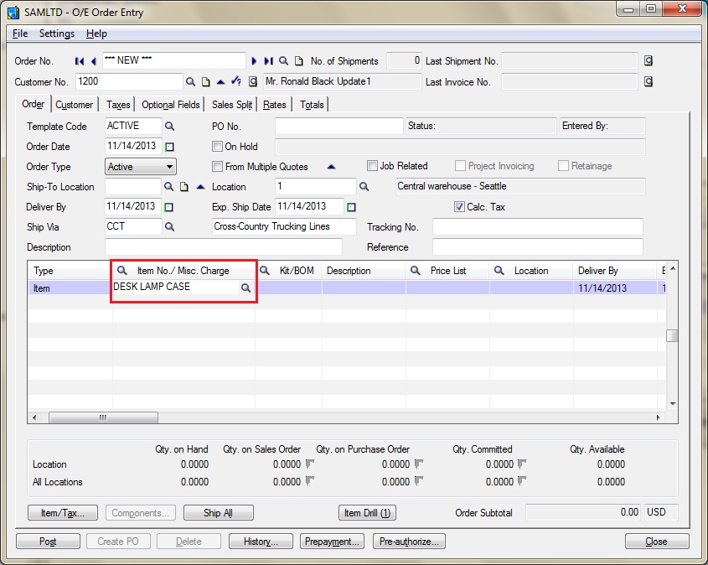Drill down Location Qty. on Sales Order
This screenshot has width=708, height=565.
[x=310, y=464]
